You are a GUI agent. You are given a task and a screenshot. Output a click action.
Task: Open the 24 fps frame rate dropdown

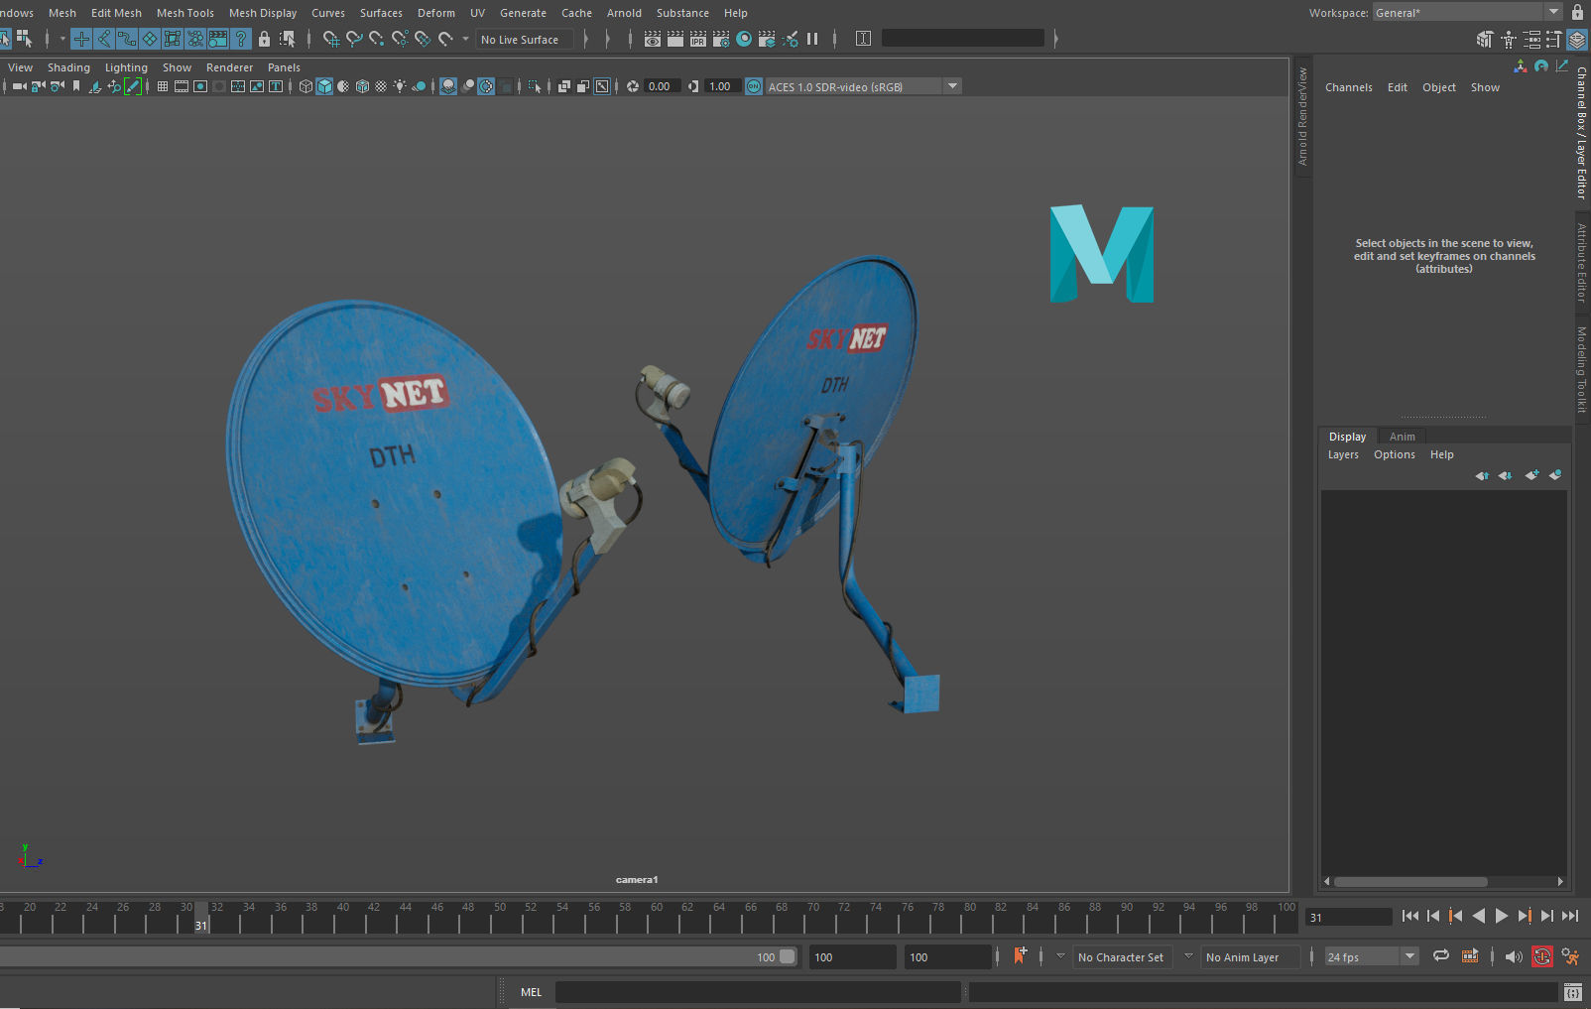(x=1372, y=956)
